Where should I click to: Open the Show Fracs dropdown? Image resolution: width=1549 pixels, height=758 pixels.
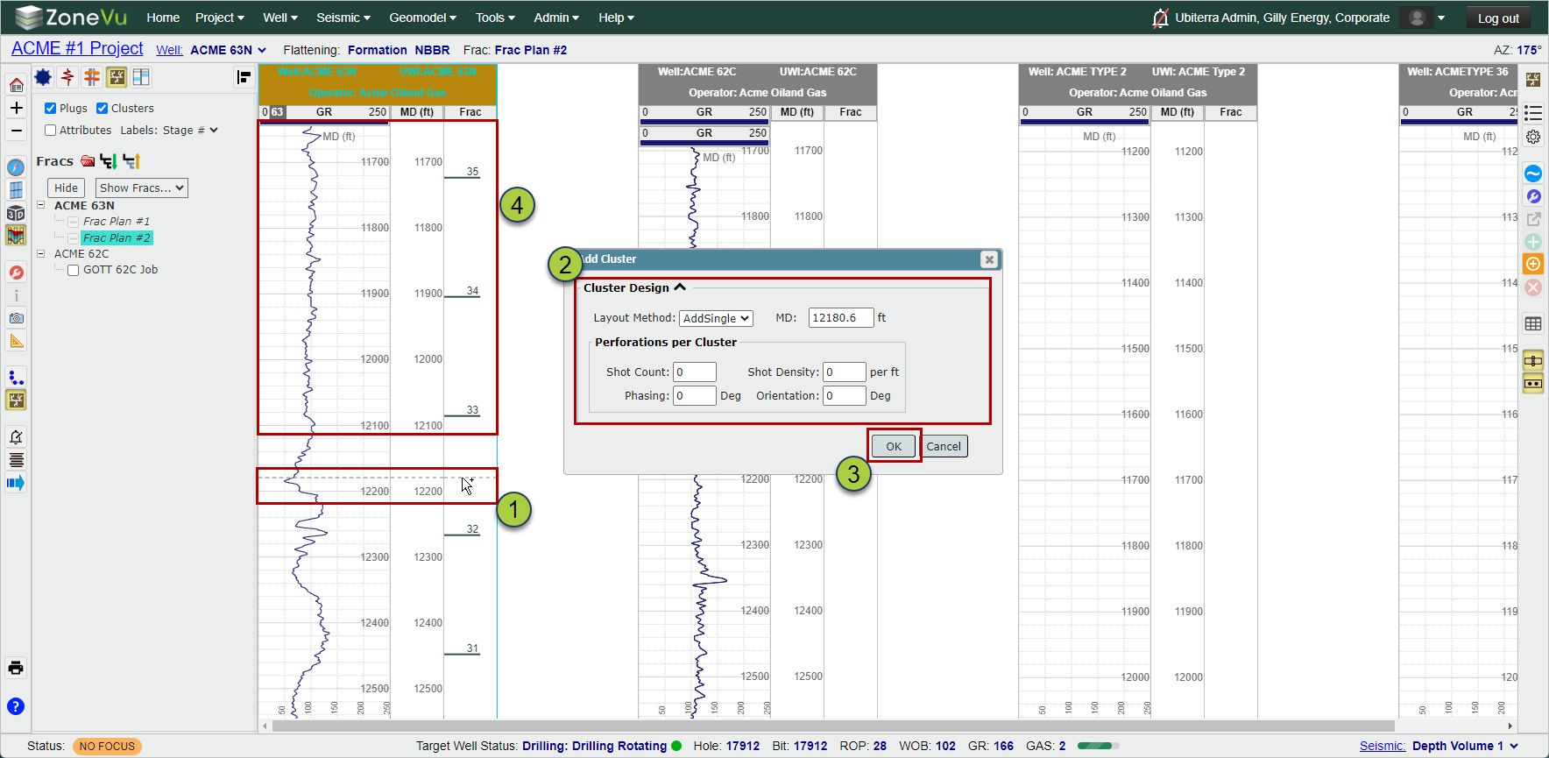[142, 188]
